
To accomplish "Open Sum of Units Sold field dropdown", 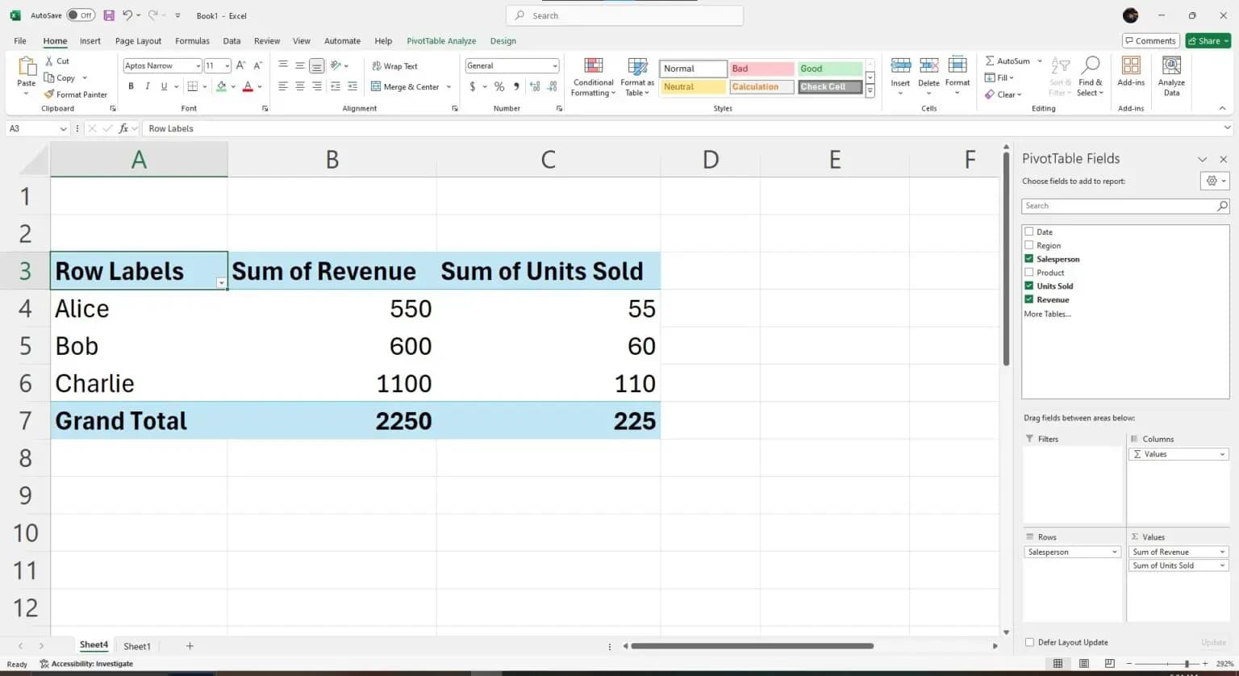I will 1222,565.
